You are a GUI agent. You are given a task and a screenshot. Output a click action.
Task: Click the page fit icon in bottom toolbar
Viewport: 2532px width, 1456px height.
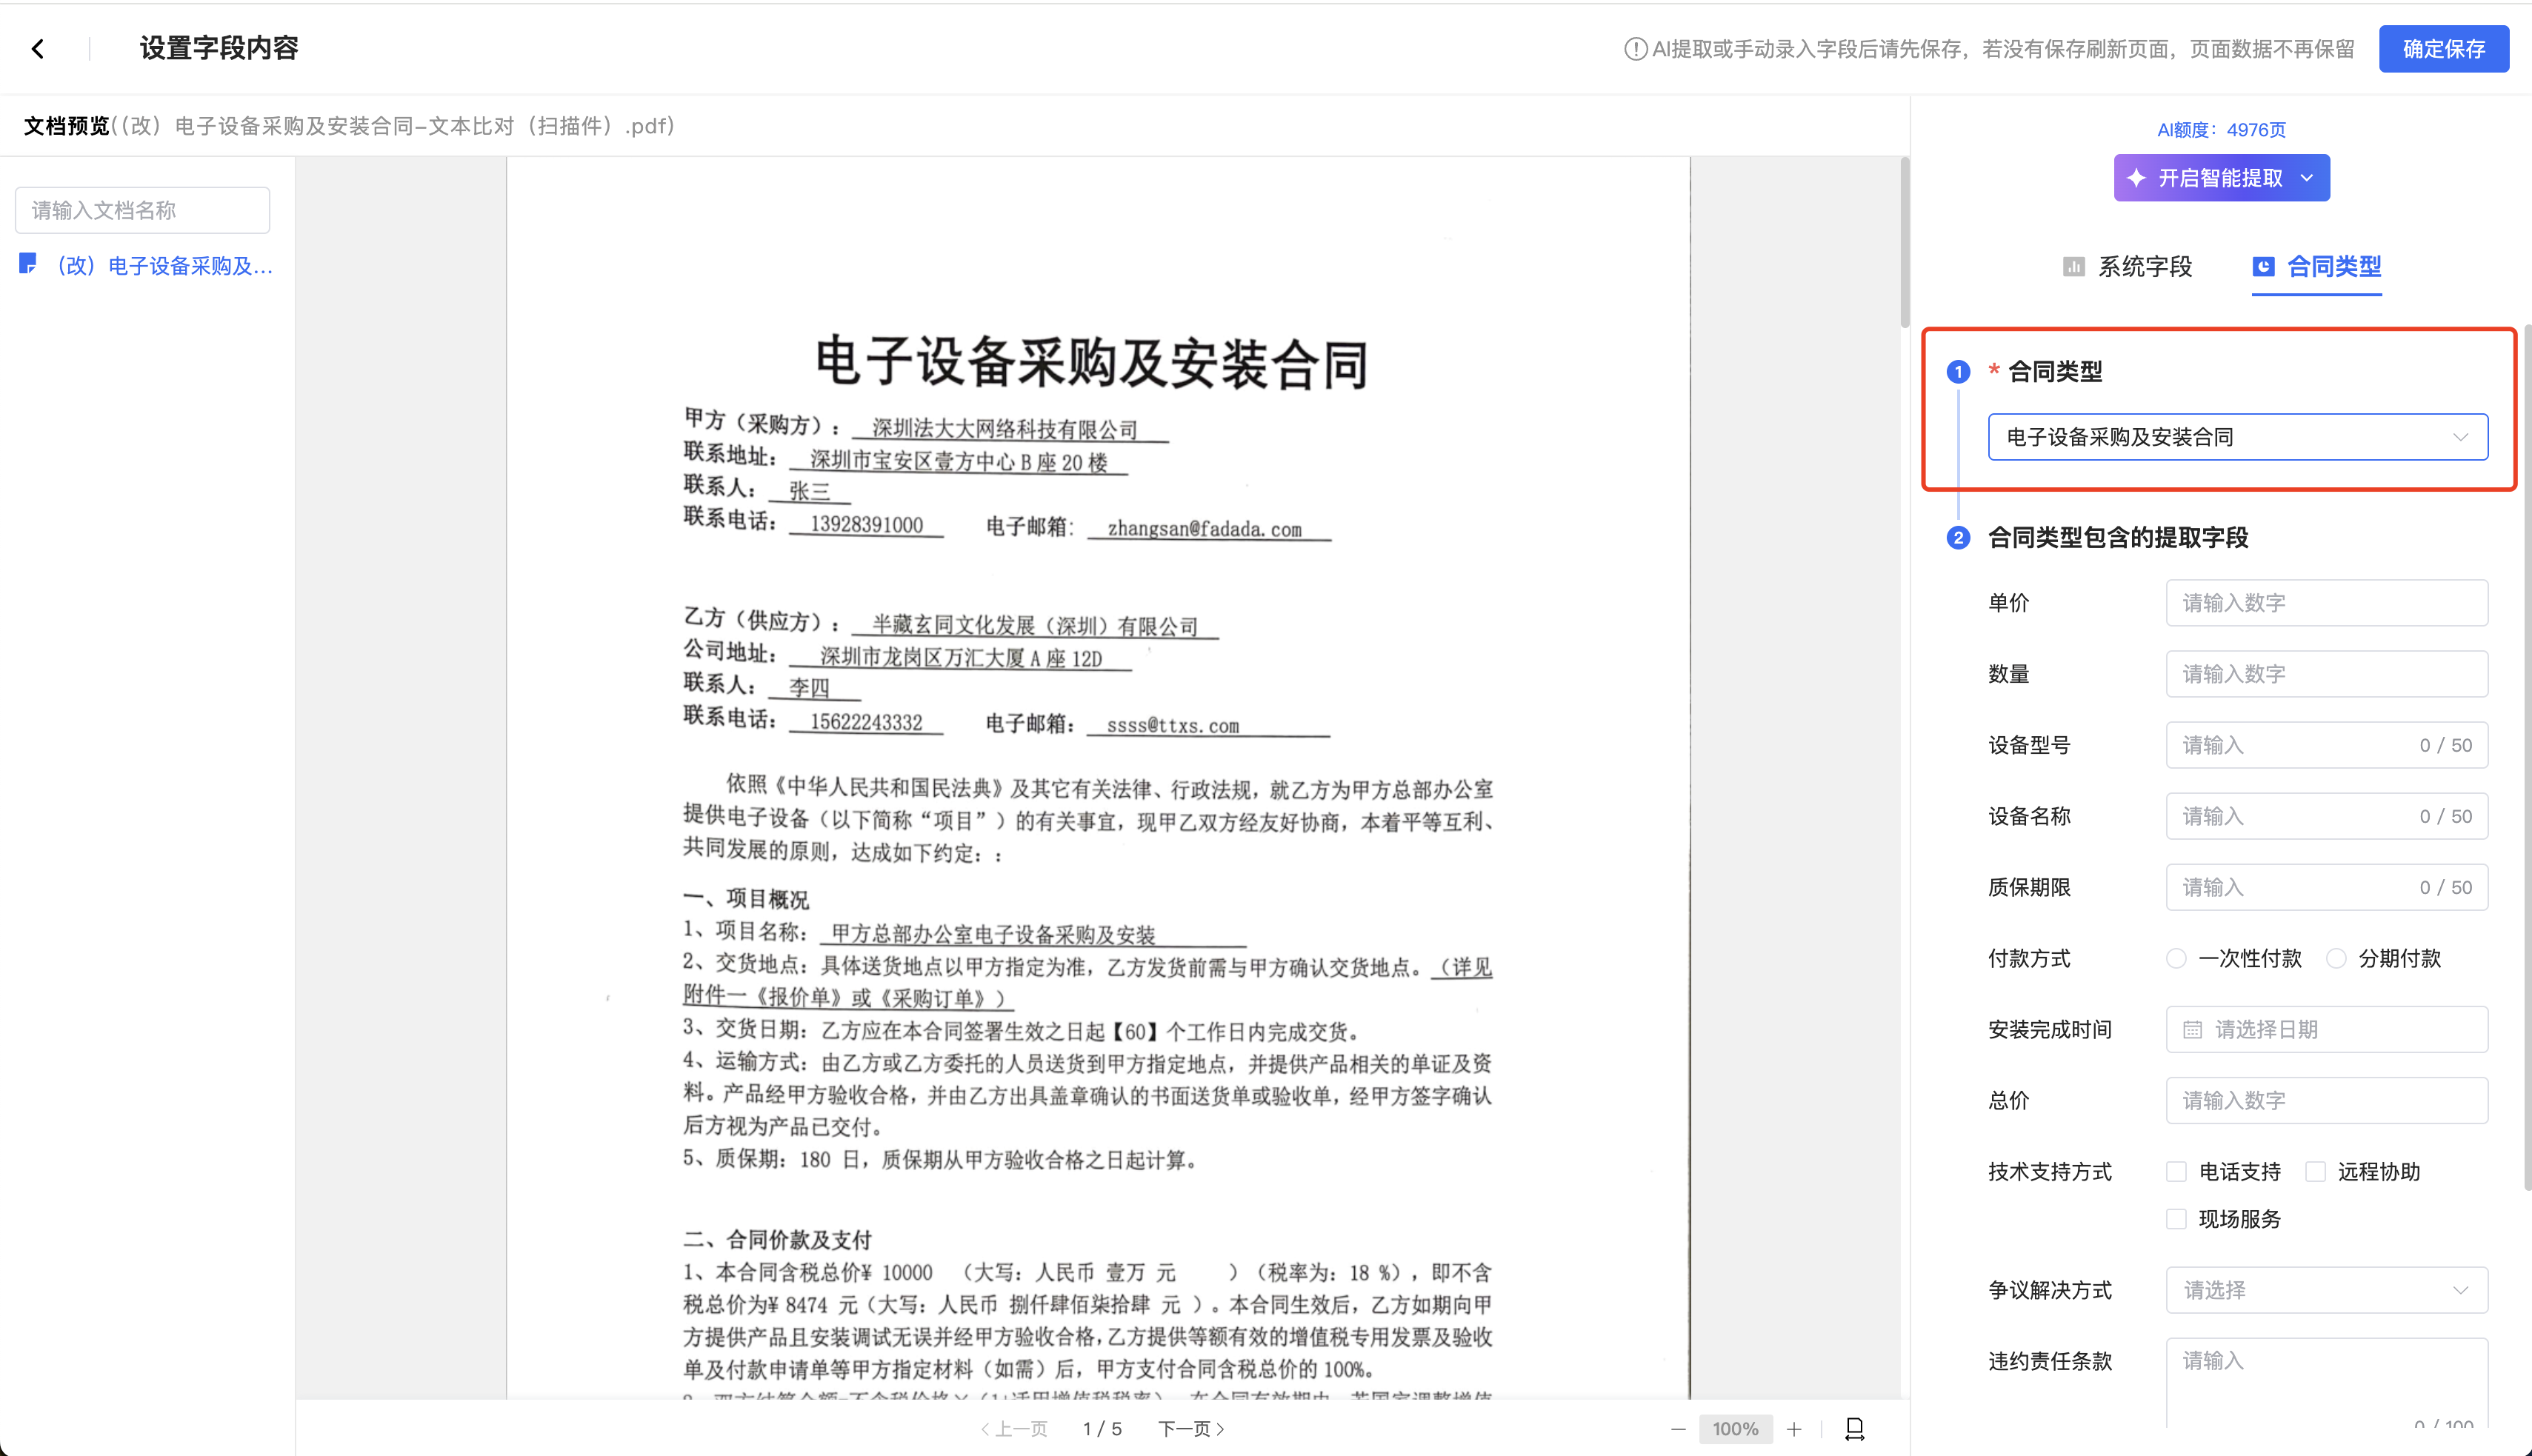pos(1855,1429)
